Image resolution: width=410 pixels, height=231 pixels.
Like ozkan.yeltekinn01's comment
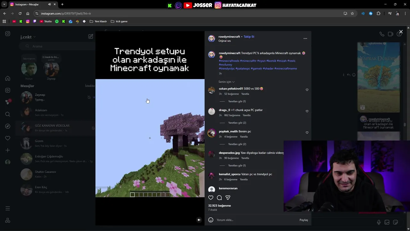click(307, 90)
